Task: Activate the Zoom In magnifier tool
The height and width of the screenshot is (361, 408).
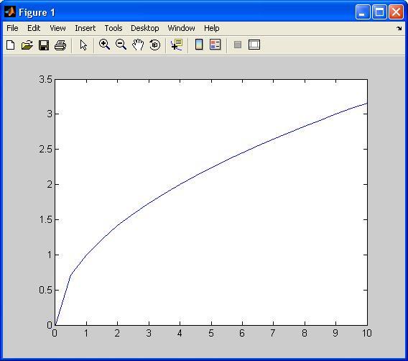Action: tap(104, 45)
